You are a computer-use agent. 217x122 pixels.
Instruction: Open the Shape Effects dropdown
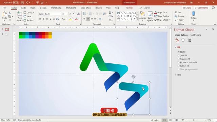tap(162, 20)
